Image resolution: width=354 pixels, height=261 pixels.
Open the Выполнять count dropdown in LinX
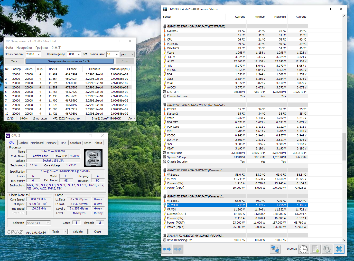[117, 54]
